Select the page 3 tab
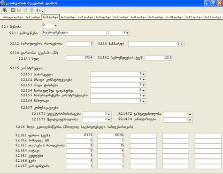 (51, 17)
